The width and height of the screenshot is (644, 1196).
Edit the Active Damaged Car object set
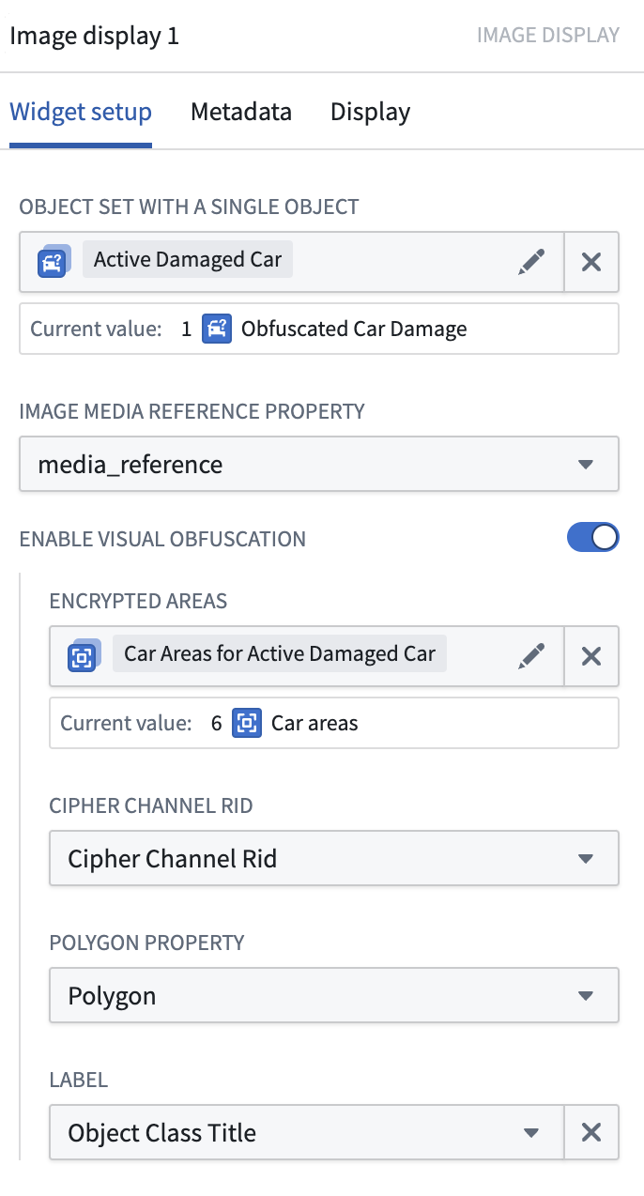click(x=531, y=261)
